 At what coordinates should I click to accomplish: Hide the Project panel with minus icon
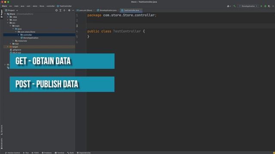(x=73, y=10)
